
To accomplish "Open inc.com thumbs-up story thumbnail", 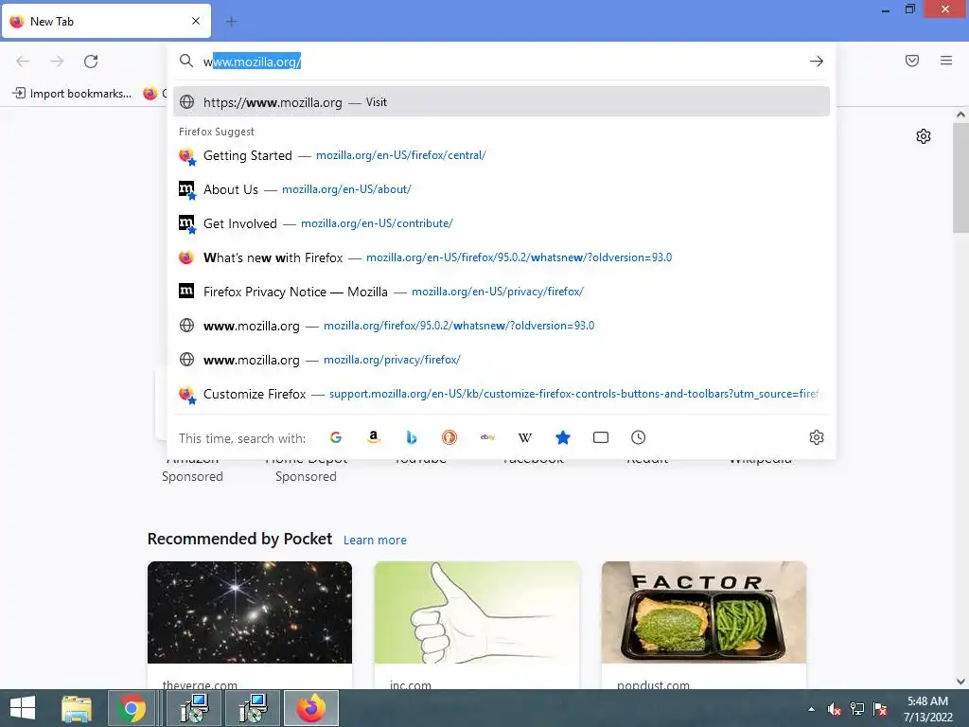I will 477,612.
